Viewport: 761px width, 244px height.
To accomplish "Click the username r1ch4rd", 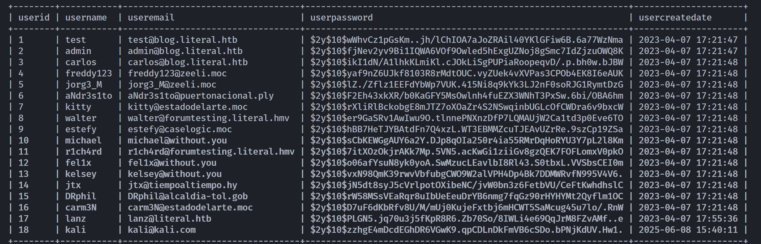I will point(83,152).
